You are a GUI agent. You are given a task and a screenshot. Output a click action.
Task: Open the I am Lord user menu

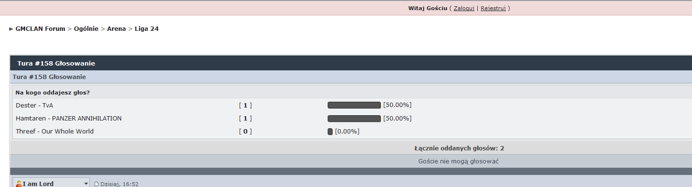[x=51, y=183]
